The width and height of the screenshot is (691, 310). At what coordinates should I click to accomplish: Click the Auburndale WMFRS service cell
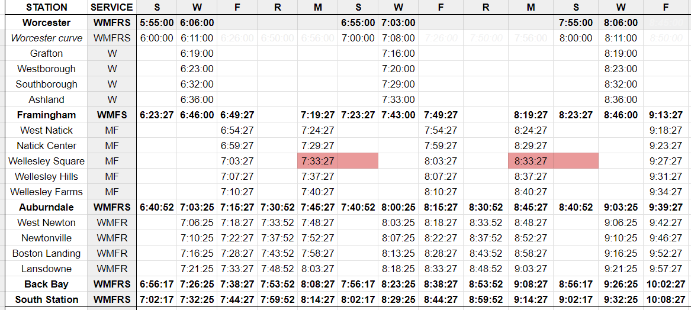(x=112, y=208)
